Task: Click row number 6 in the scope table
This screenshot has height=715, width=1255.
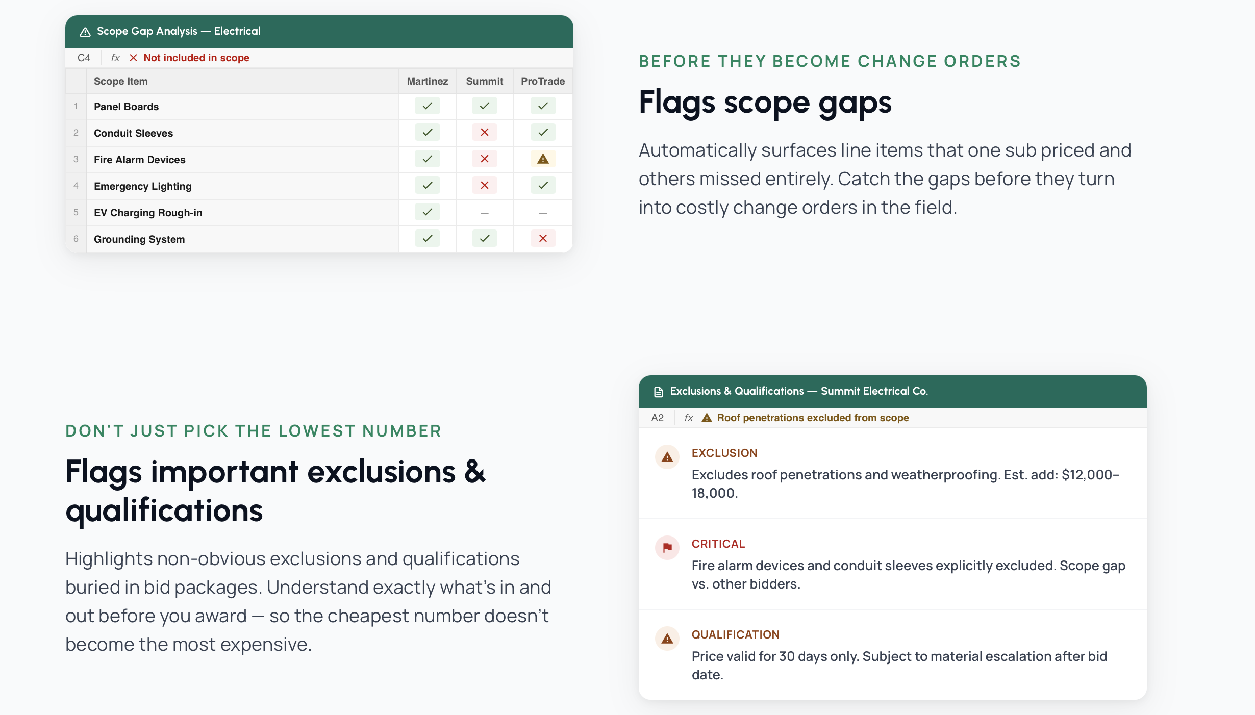Action: click(76, 239)
